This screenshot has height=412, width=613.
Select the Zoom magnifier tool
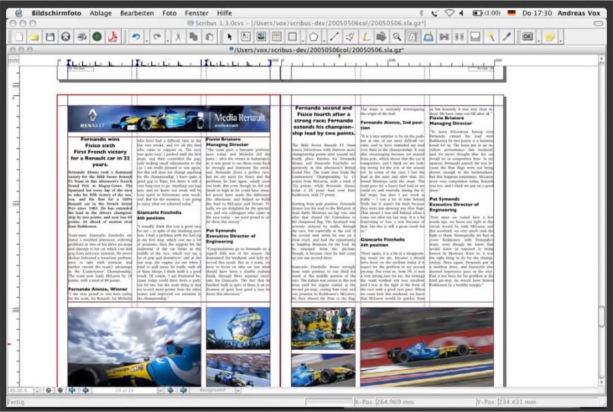pyautogui.click(x=397, y=37)
